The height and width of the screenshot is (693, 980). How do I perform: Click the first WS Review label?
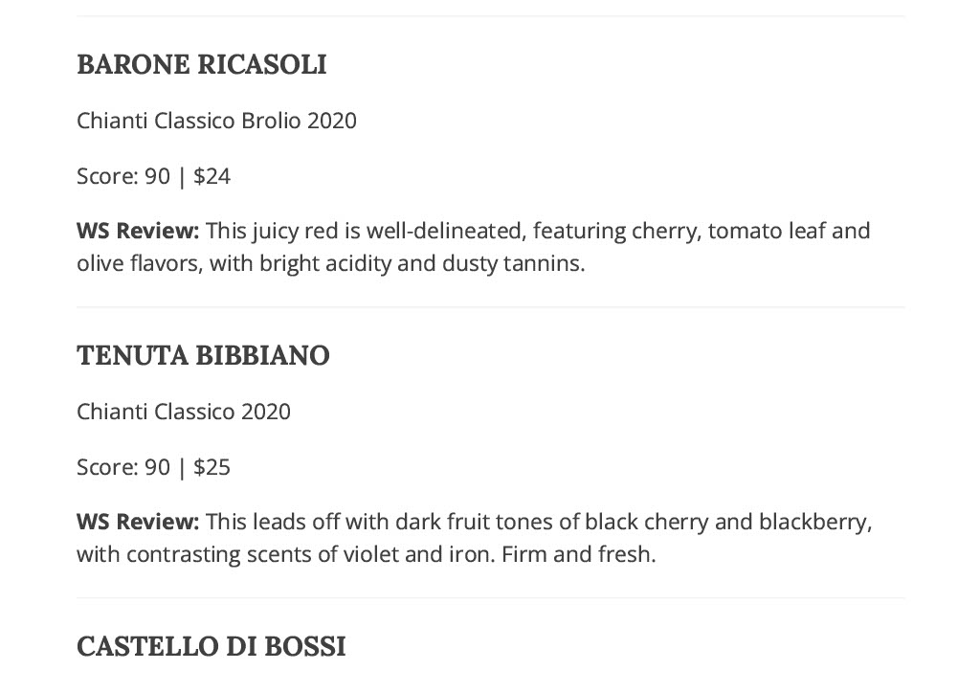point(138,231)
